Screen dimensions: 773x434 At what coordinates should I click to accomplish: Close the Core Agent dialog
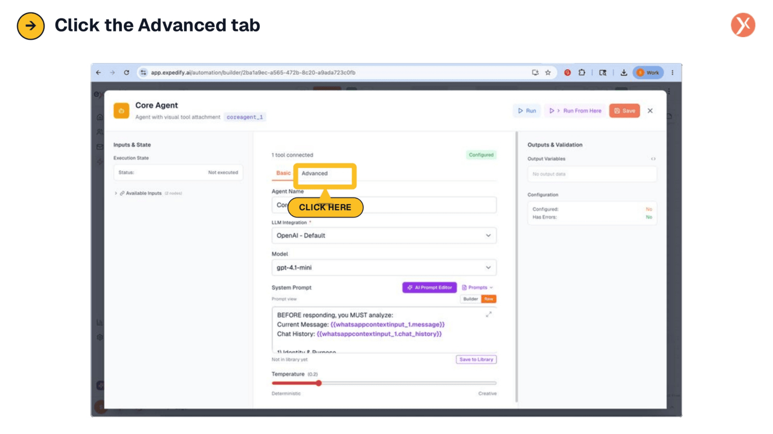tap(650, 111)
